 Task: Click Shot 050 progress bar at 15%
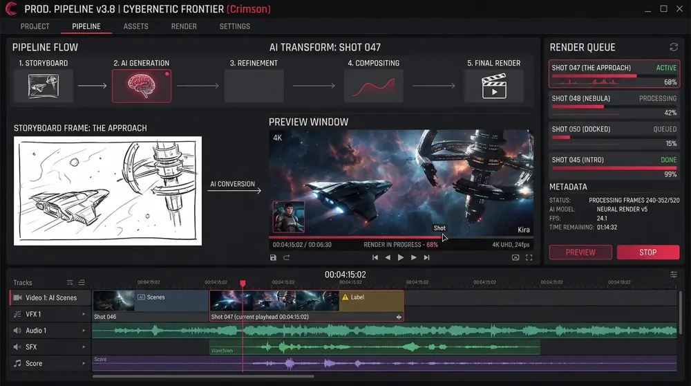614,137
